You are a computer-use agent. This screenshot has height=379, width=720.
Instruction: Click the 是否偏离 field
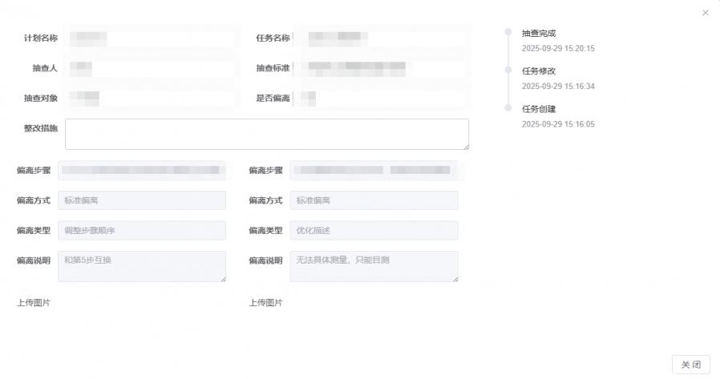coord(380,99)
